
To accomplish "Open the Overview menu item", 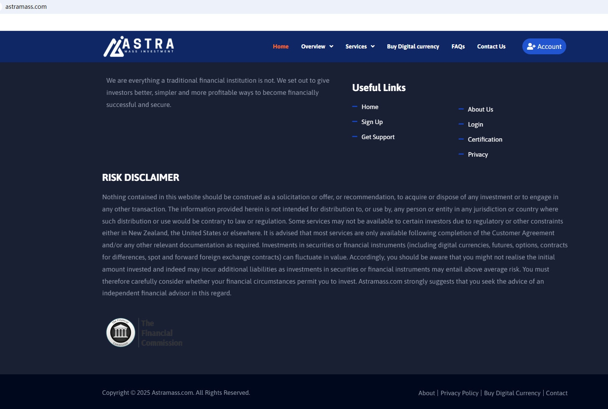I will coord(313,46).
